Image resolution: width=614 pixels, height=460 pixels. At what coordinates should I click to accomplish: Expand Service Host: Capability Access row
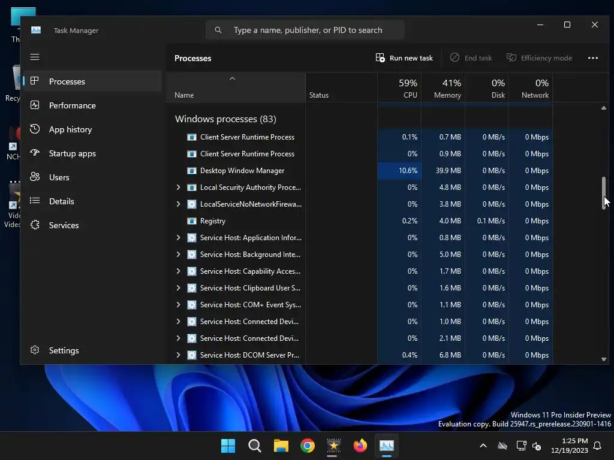178,271
